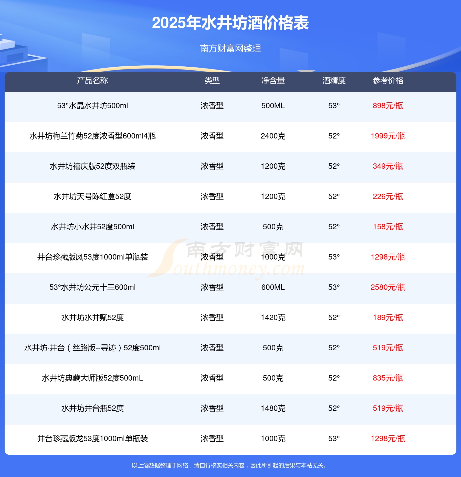This screenshot has height=477, width=461.
Task: Click 52° in the 天号陈红盒 row
Action: coord(334,196)
